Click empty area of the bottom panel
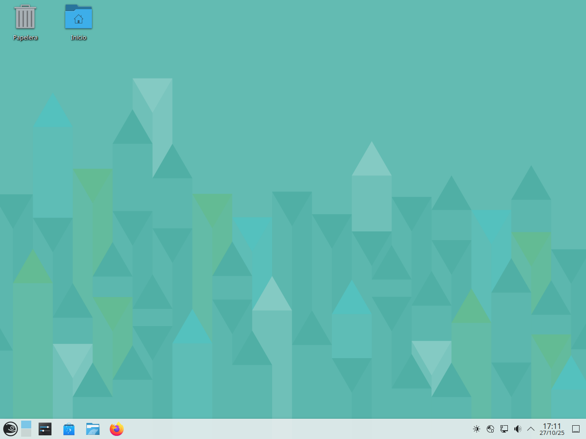The width and height of the screenshot is (586, 439). click(x=294, y=429)
